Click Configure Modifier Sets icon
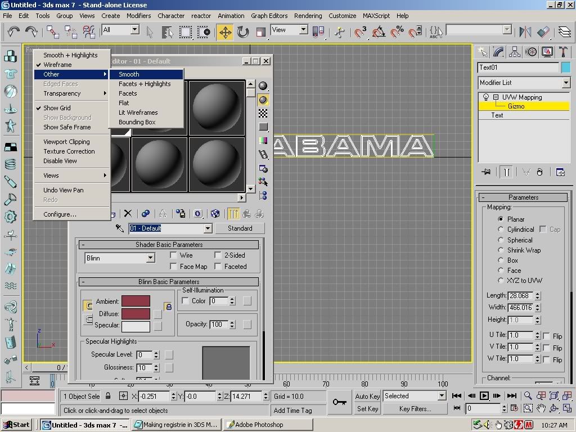Image resolution: width=576 pixels, height=432 pixels. pos(560,172)
